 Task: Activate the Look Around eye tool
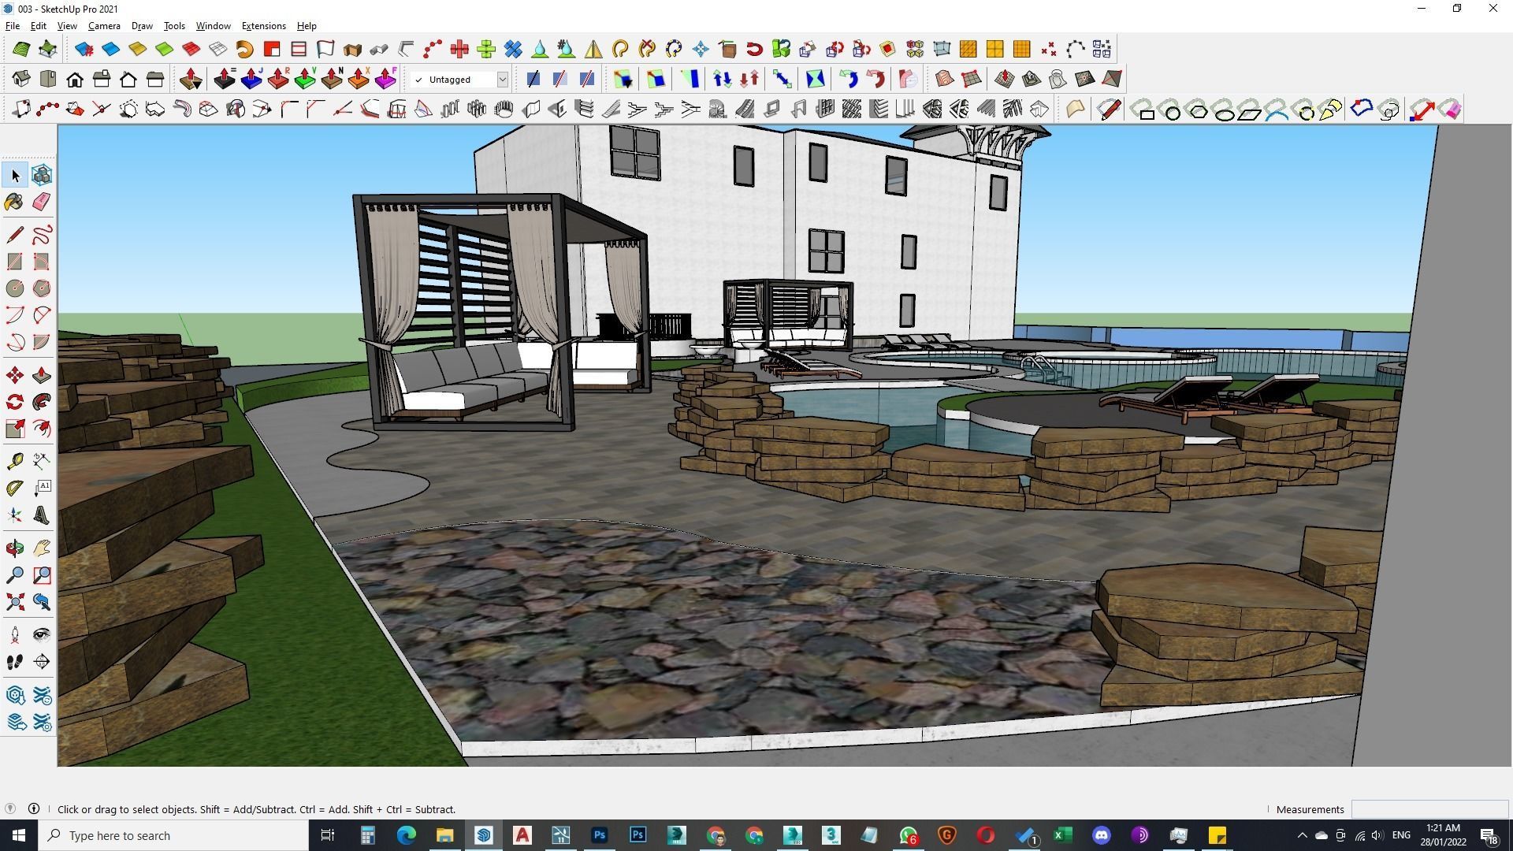[x=42, y=635]
